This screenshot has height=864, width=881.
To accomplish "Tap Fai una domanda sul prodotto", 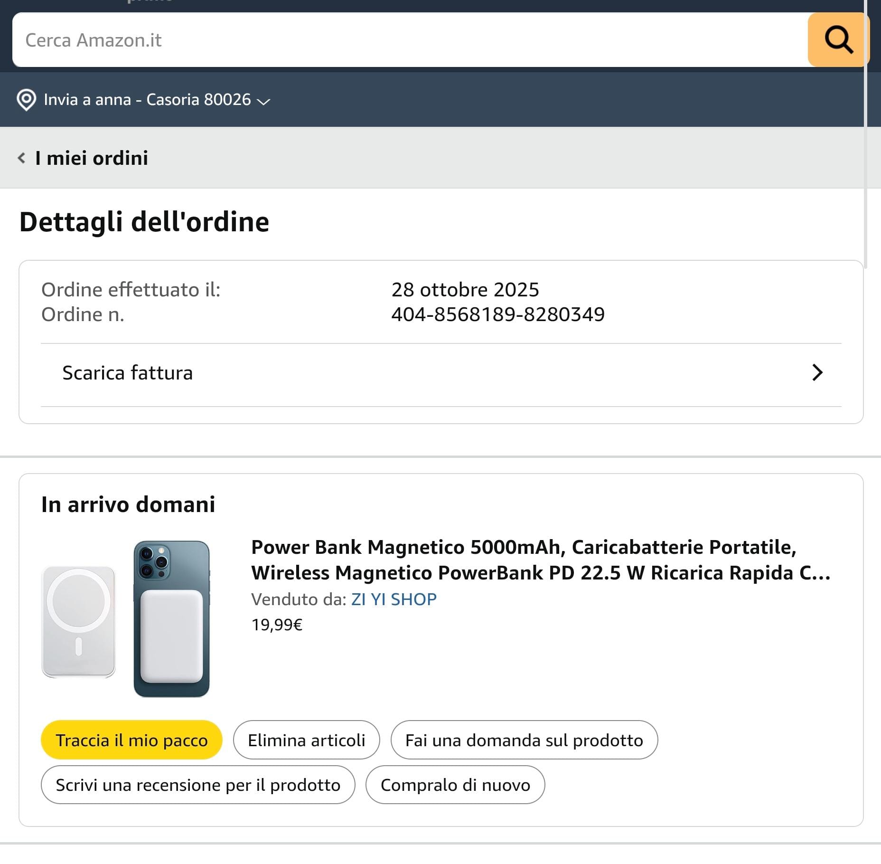I will (x=524, y=740).
